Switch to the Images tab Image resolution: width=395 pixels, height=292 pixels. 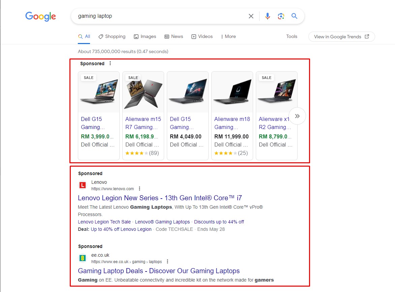click(x=145, y=36)
